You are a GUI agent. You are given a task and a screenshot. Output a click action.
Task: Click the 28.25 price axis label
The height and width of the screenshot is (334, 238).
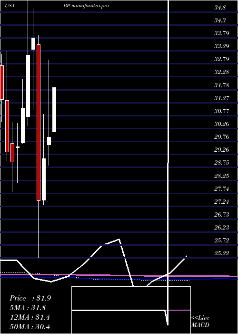(222, 176)
